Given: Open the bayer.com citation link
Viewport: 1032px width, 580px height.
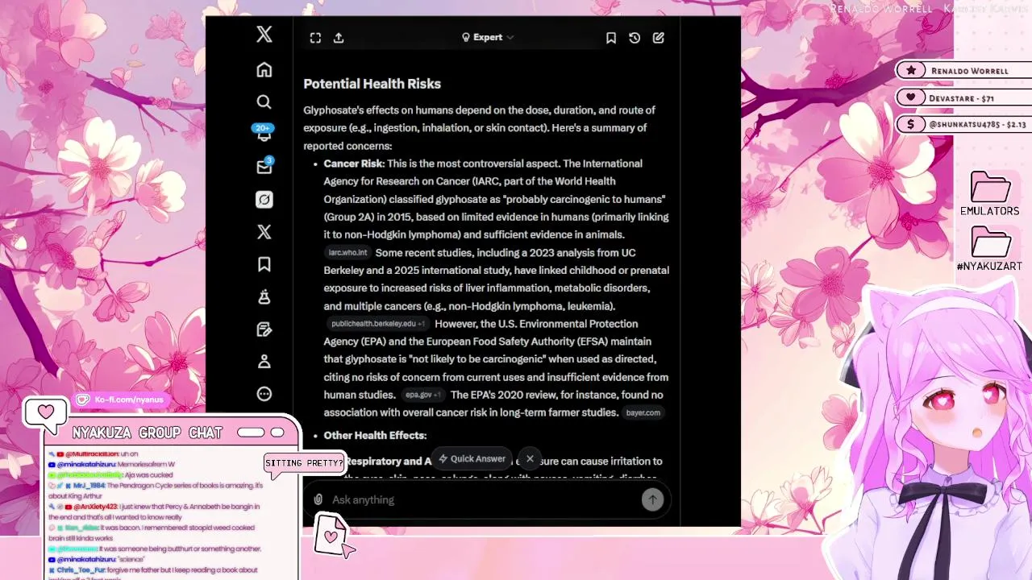Looking at the screenshot, I should pyautogui.click(x=643, y=412).
